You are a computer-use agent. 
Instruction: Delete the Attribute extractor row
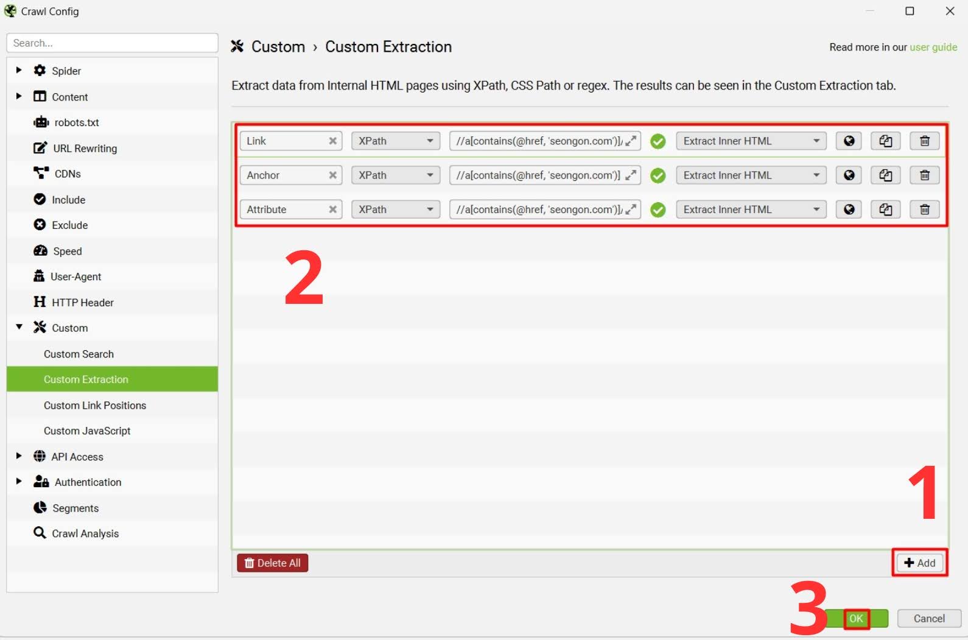[925, 209]
